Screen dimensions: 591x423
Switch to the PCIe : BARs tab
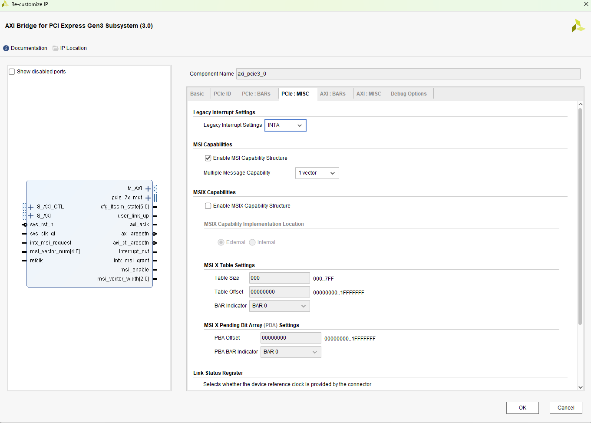pyautogui.click(x=256, y=94)
